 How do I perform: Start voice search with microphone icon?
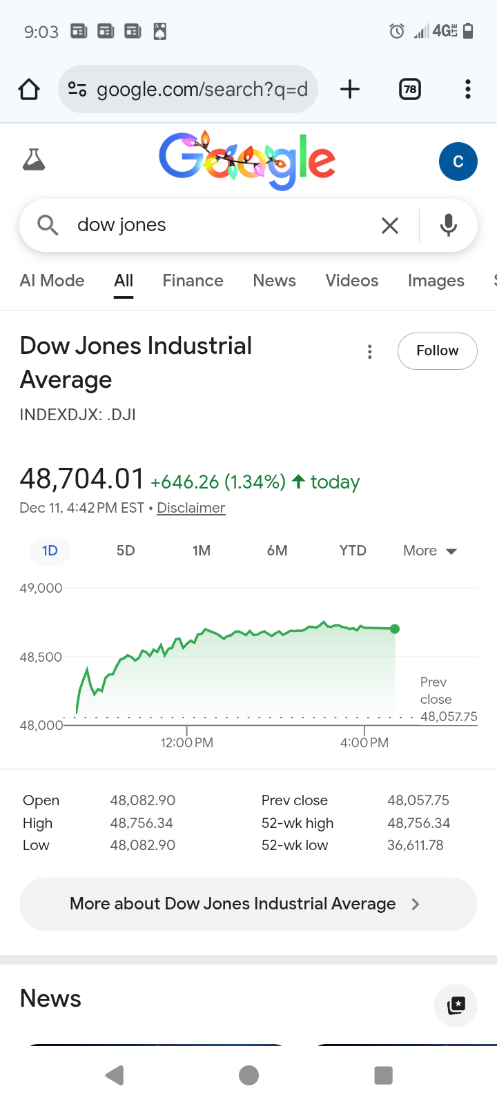449,225
